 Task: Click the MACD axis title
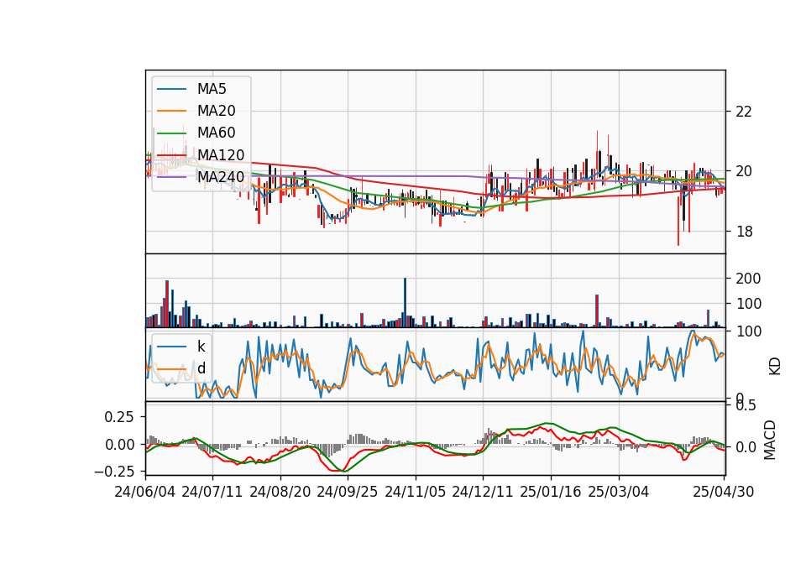[770, 440]
